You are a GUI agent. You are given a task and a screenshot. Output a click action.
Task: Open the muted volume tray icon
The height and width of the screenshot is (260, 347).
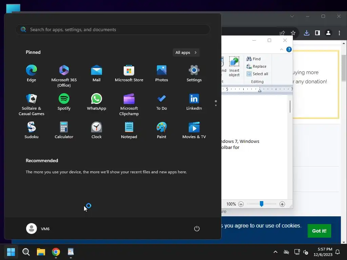click(306, 252)
